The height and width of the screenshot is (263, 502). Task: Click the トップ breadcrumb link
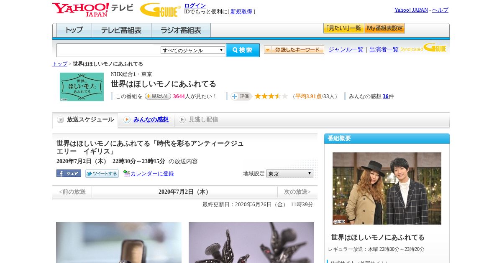point(59,64)
